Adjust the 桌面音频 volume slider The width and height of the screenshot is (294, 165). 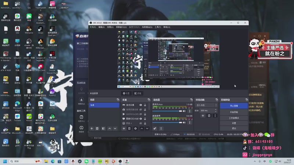click(x=167, y=122)
